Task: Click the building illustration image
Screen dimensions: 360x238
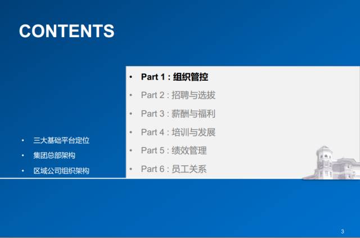Action: coord(331,162)
